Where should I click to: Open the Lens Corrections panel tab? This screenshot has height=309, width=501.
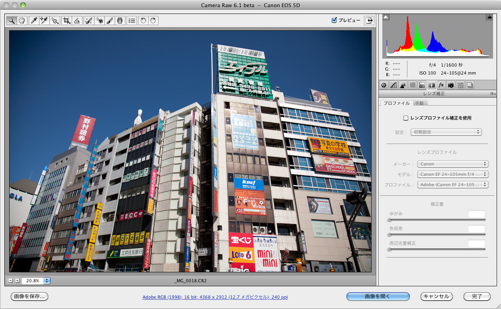point(432,85)
